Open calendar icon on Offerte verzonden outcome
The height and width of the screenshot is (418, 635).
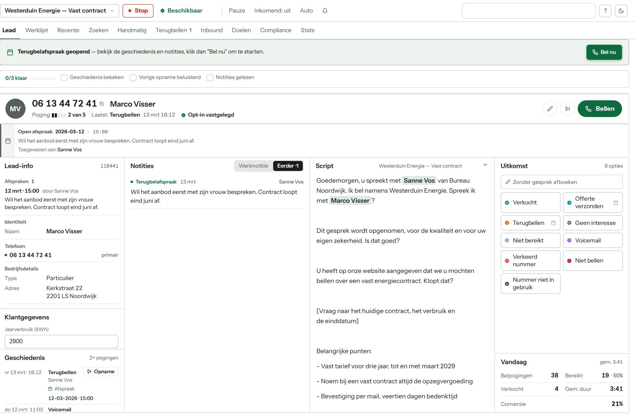616,203
